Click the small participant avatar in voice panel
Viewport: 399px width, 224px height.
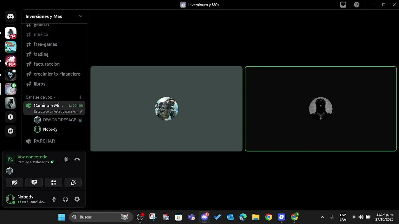[10, 171]
